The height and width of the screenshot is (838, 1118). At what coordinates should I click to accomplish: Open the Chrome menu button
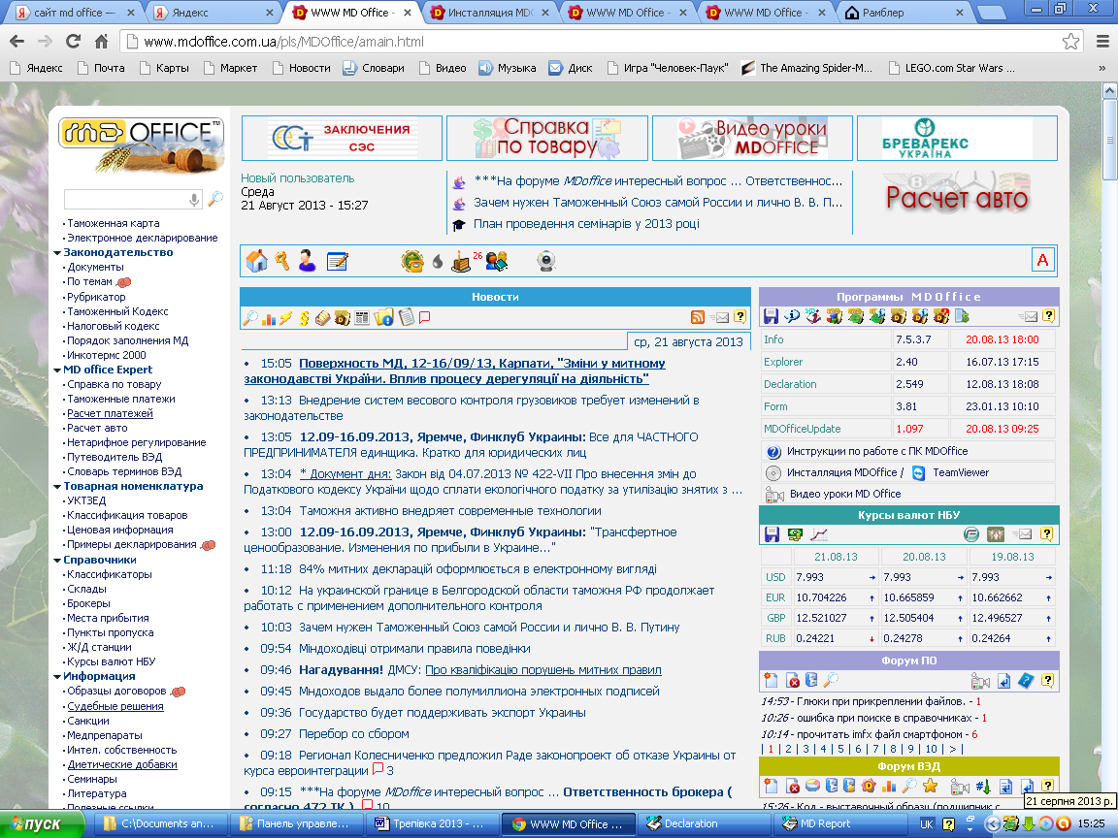pyautogui.click(x=1102, y=42)
